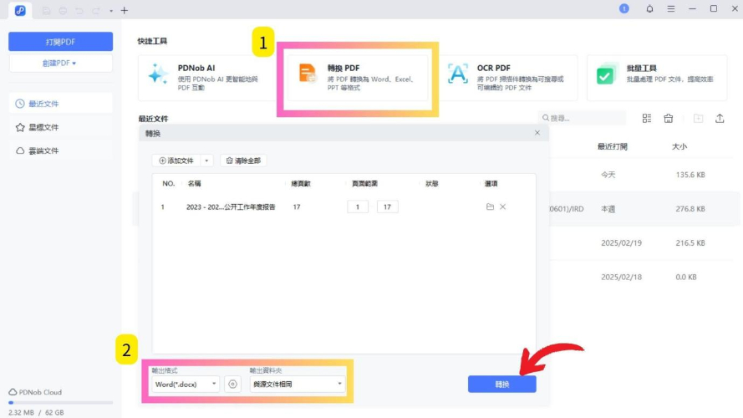This screenshot has height=418, width=743.
Task: Click the save icon in title bar
Action: [46, 10]
